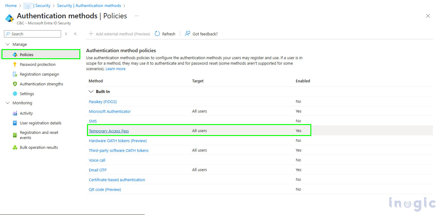Image resolution: width=439 pixels, height=215 pixels.
Task: Click the Registration campaign icon
Action: pyautogui.click(x=15, y=74)
